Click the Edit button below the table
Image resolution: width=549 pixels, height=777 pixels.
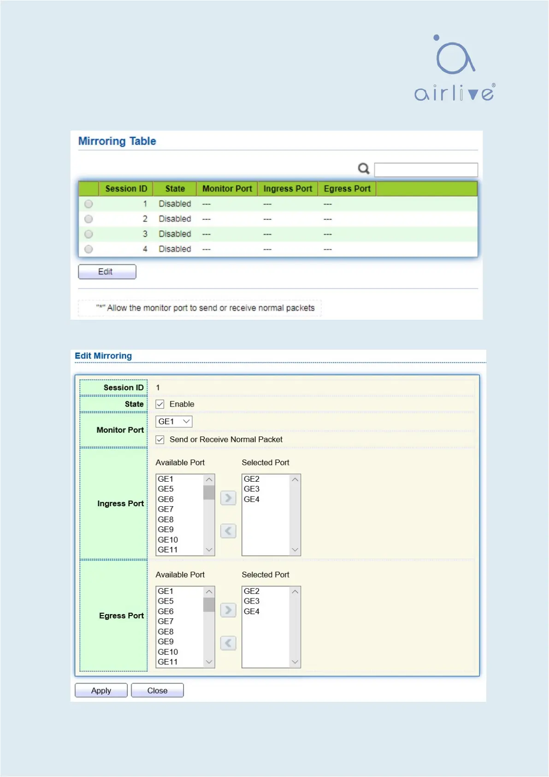click(107, 272)
